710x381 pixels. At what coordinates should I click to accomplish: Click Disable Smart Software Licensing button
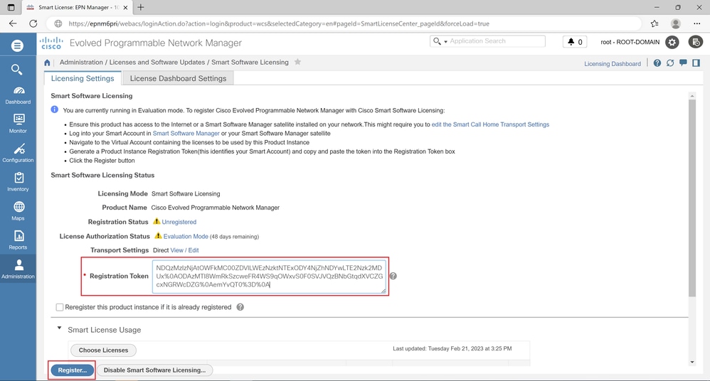click(x=154, y=370)
